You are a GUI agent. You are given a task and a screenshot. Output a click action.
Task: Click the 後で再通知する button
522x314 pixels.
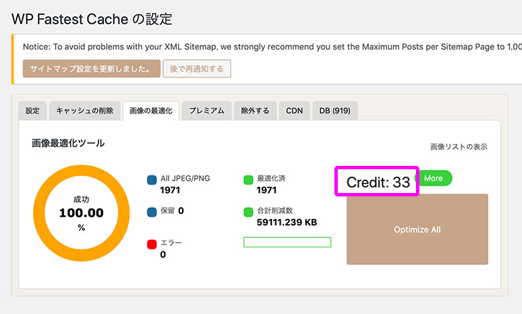coord(196,69)
